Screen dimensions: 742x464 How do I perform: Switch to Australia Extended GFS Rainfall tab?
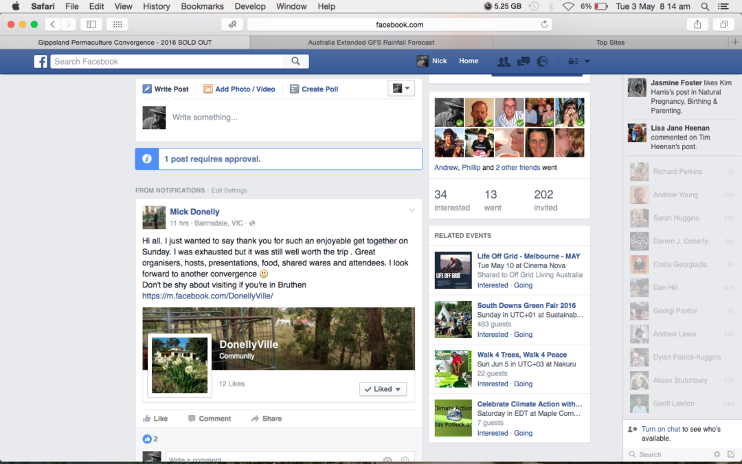coord(372,42)
